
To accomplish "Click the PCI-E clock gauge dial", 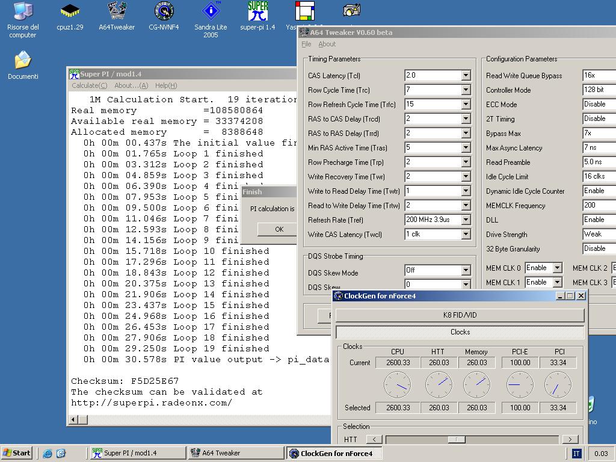I will coord(520,385).
